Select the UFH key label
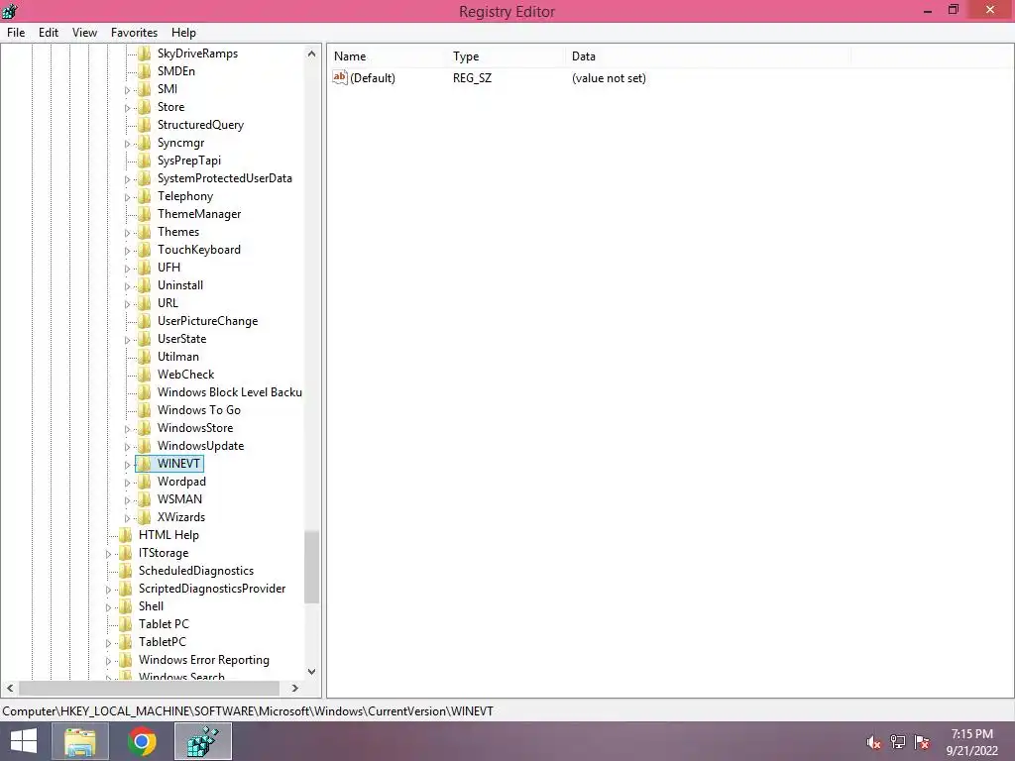The width and height of the screenshot is (1015, 761). 169,268
